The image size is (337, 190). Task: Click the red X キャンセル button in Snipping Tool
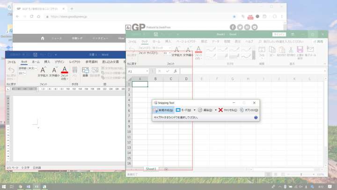tap(227, 110)
